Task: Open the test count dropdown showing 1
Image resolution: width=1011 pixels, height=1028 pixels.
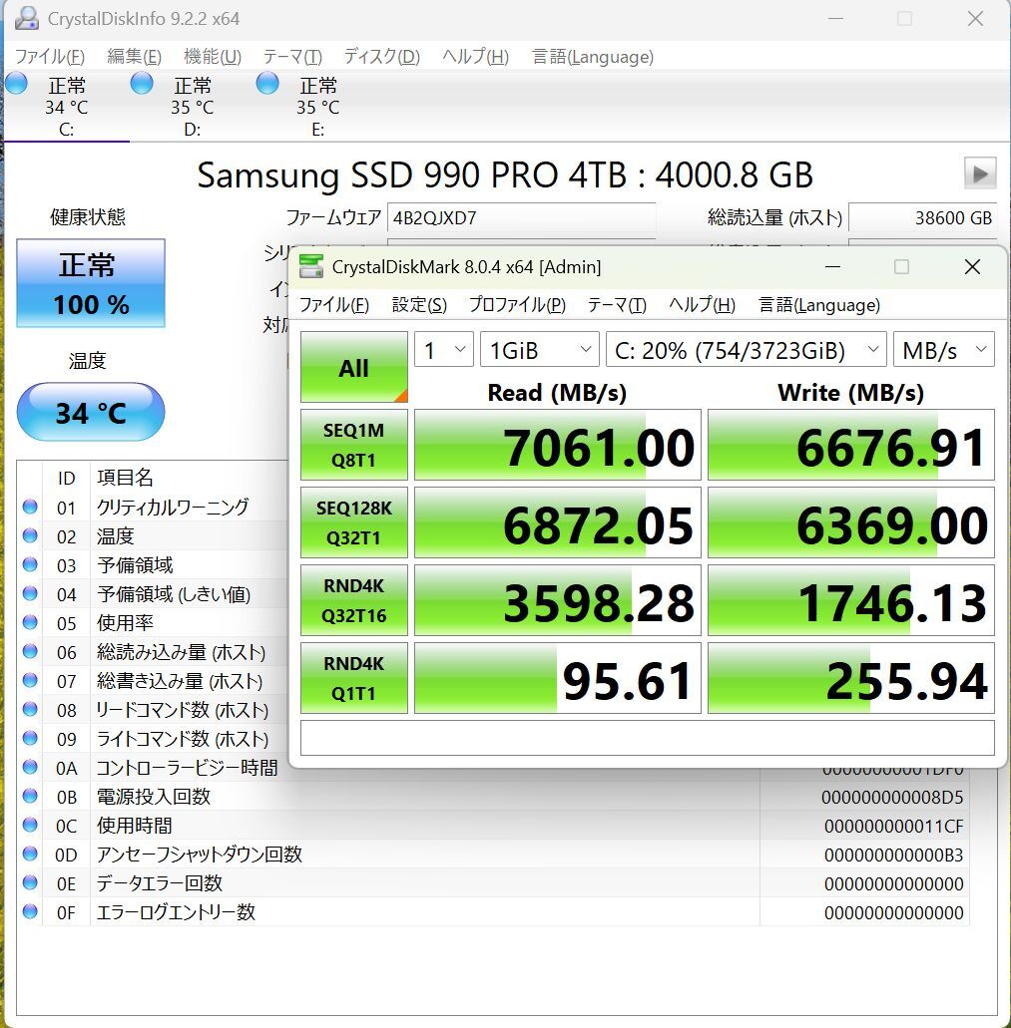Action: coord(443,351)
